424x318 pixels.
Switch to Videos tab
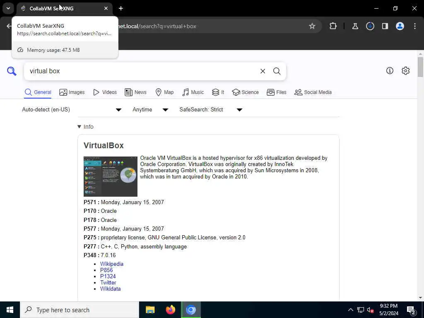(x=105, y=92)
